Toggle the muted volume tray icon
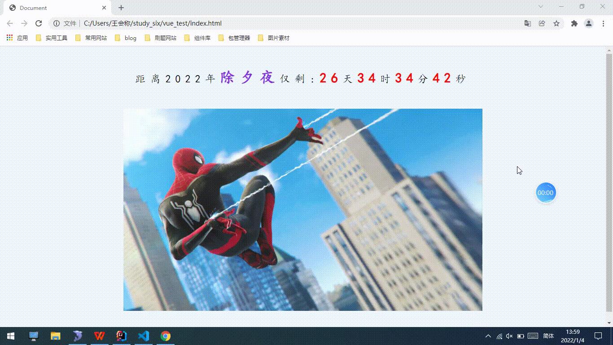Screen dimensions: 613x345 pyautogui.click(x=509, y=336)
